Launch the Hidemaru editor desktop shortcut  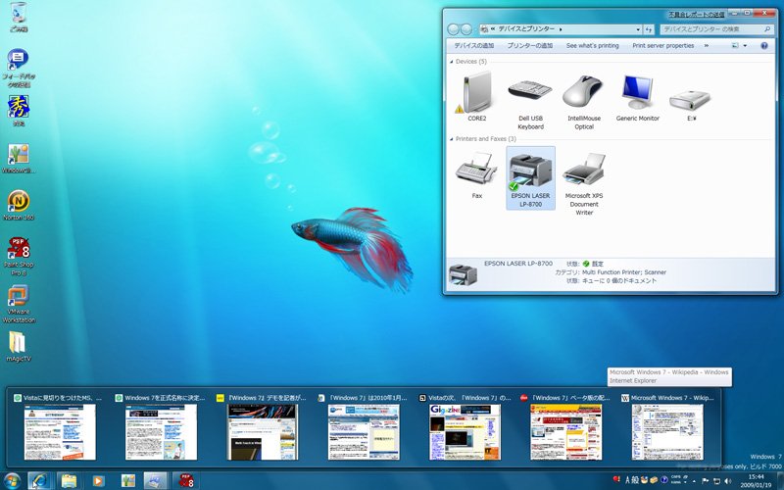[x=19, y=111]
